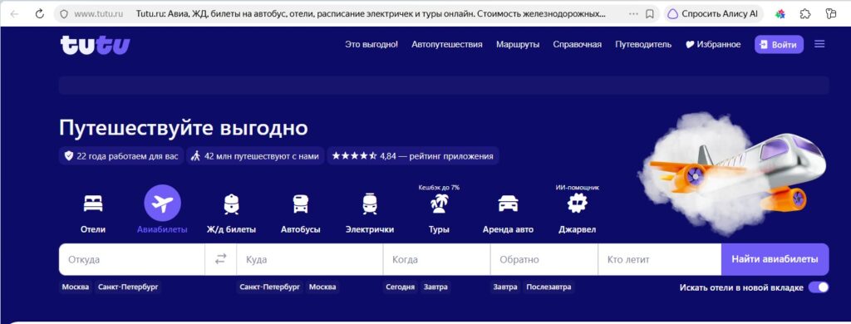Open Автопутешествия menu item

click(x=446, y=45)
